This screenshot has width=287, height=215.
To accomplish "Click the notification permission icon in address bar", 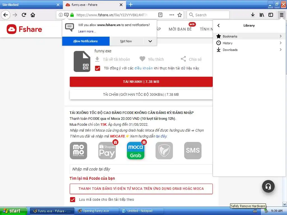I will point(66,15).
